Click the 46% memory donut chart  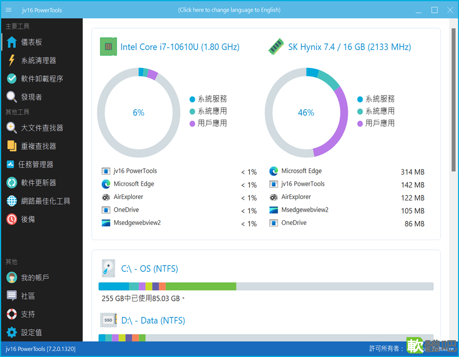coord(306,113)
